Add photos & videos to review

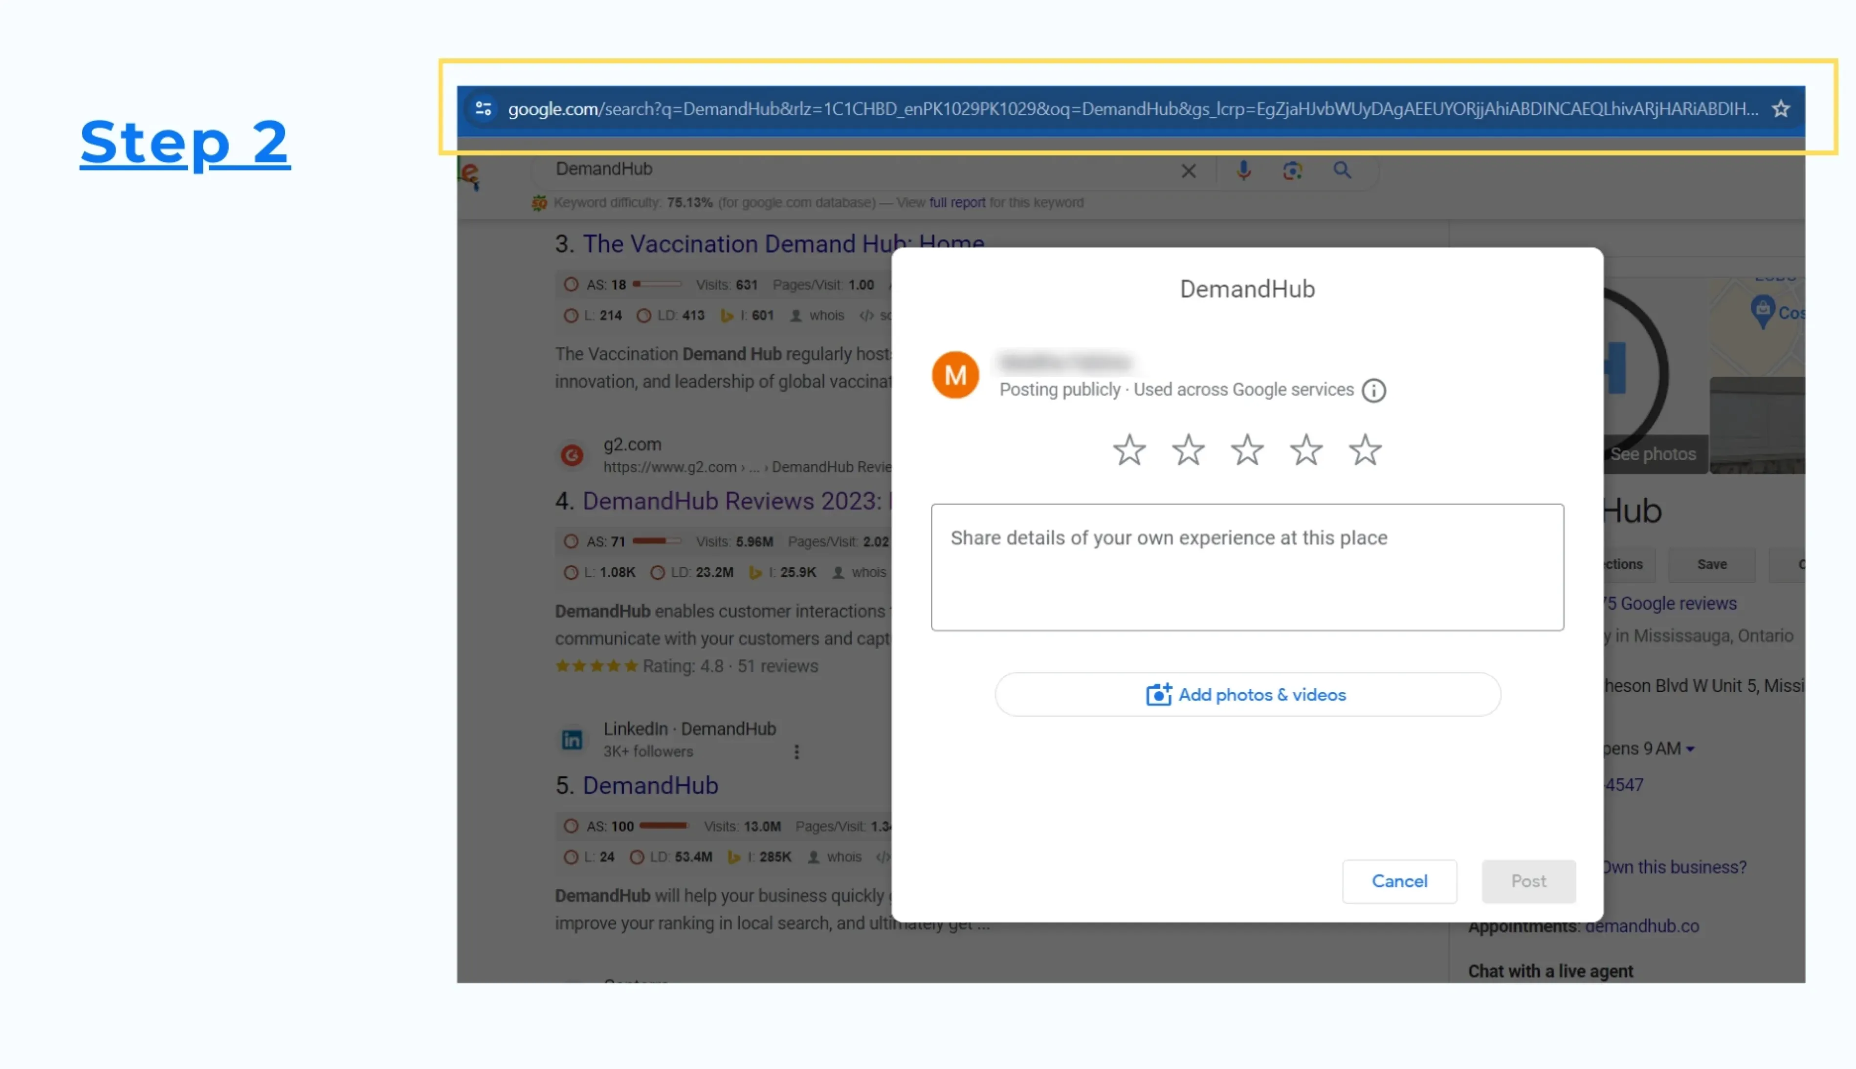pos(1247,695)
